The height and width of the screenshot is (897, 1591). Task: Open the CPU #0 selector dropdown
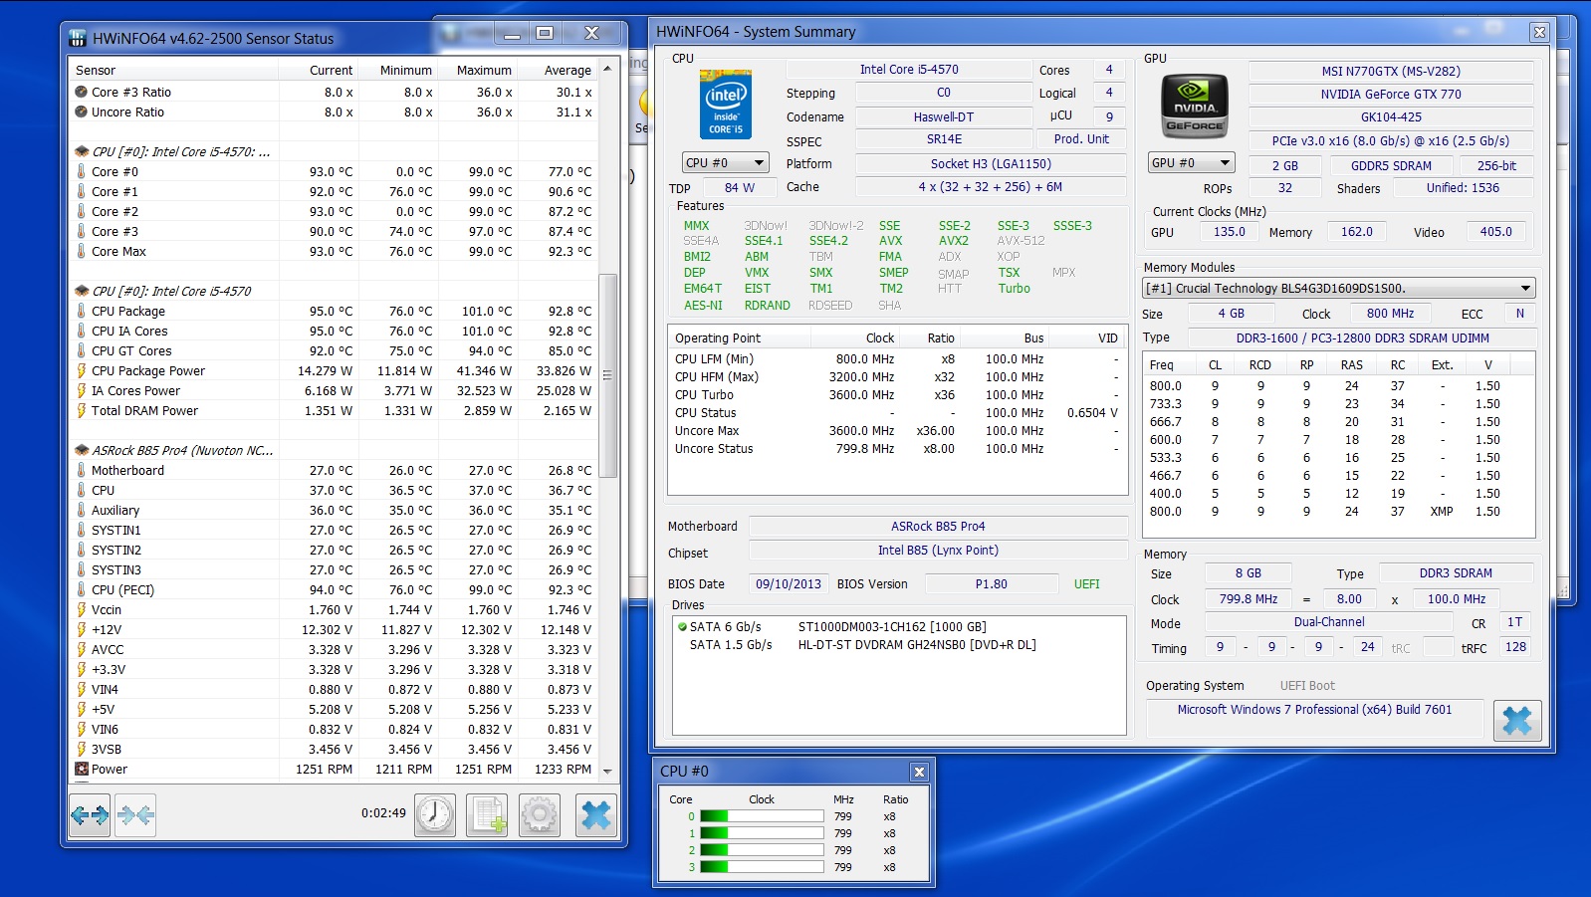(x=725, y=162)
